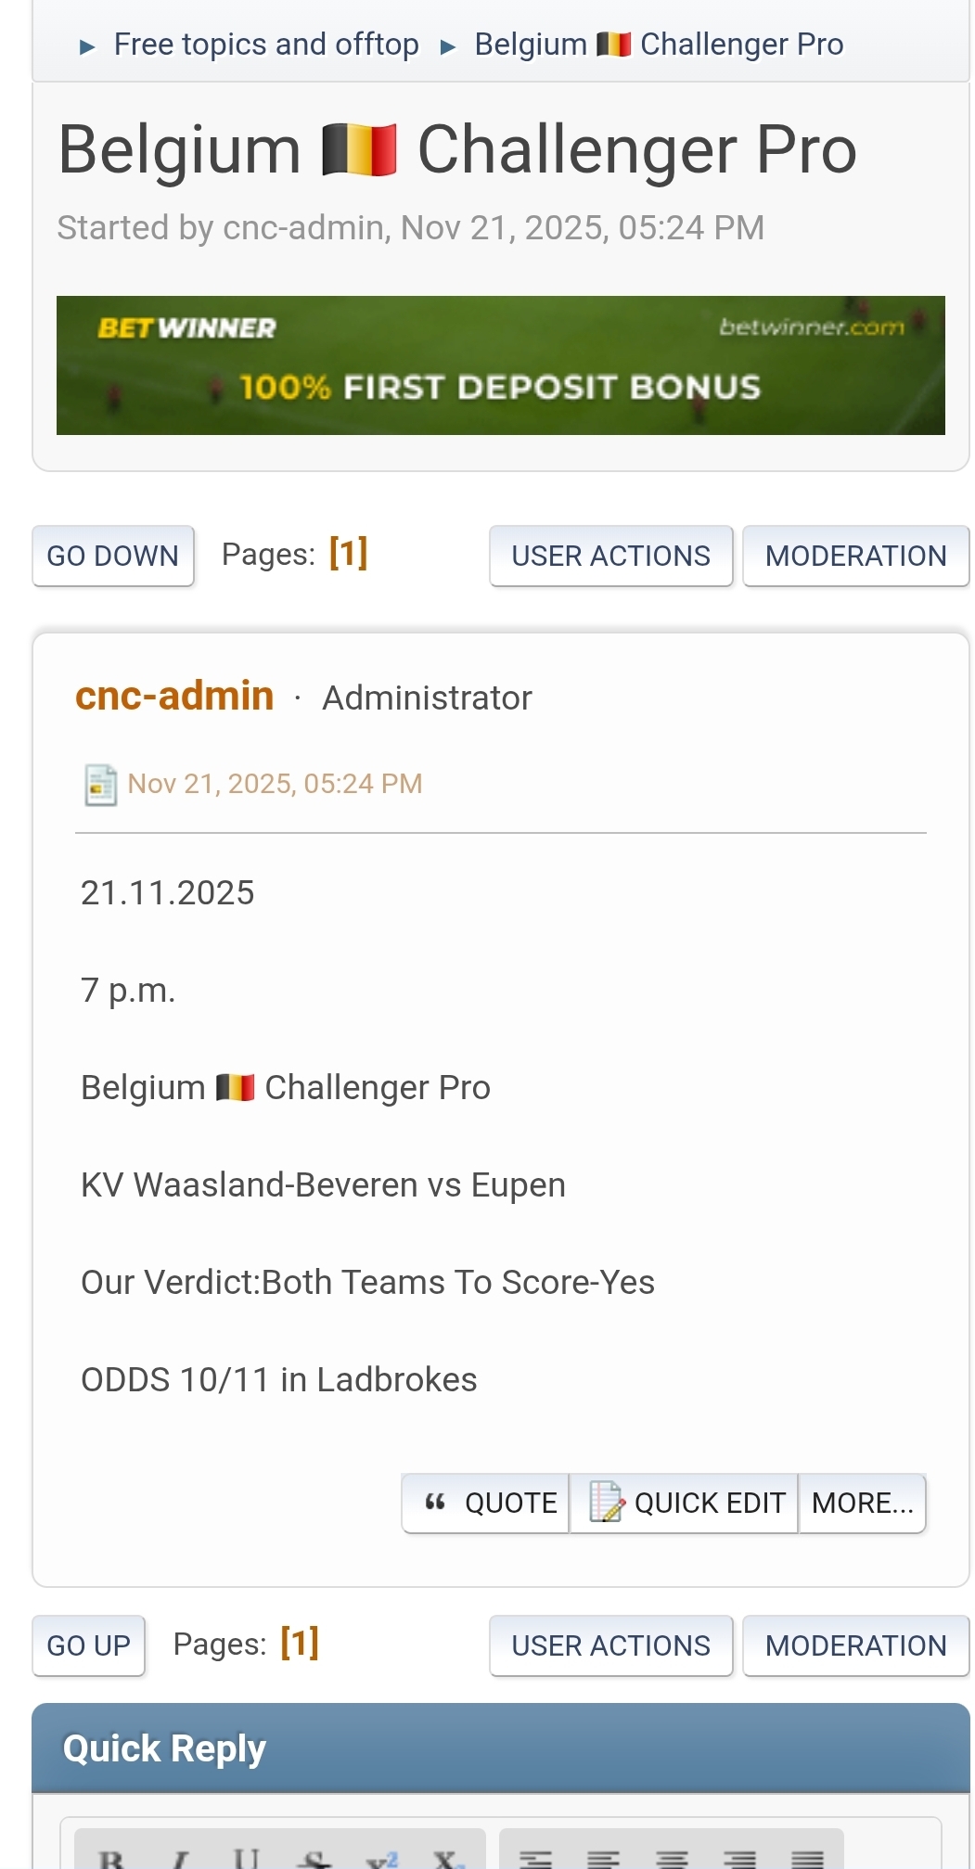Click the BetWinner deposit bonus banner
Screen dimensions: 975x1869
click(x=501, y=365)
